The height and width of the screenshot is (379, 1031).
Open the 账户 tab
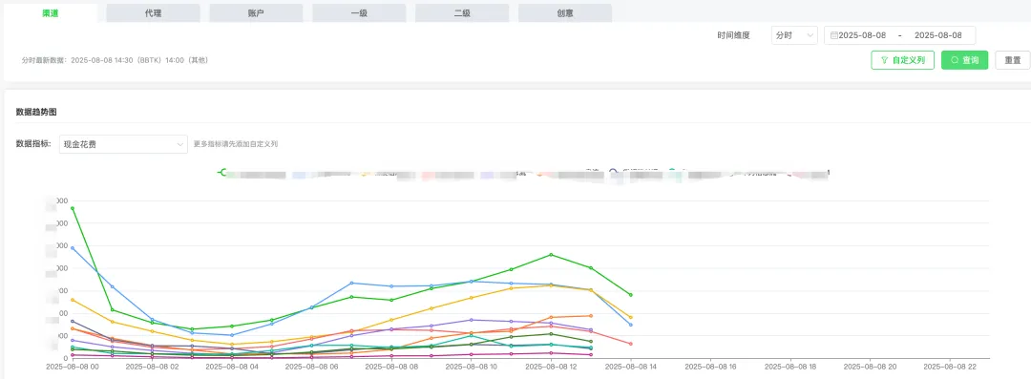pyautogui.click(x=257, y=13)
